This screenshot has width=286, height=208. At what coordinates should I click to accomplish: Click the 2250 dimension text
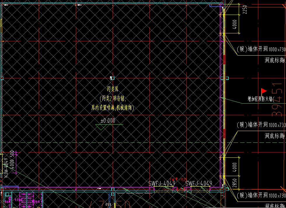click(245, 9)
